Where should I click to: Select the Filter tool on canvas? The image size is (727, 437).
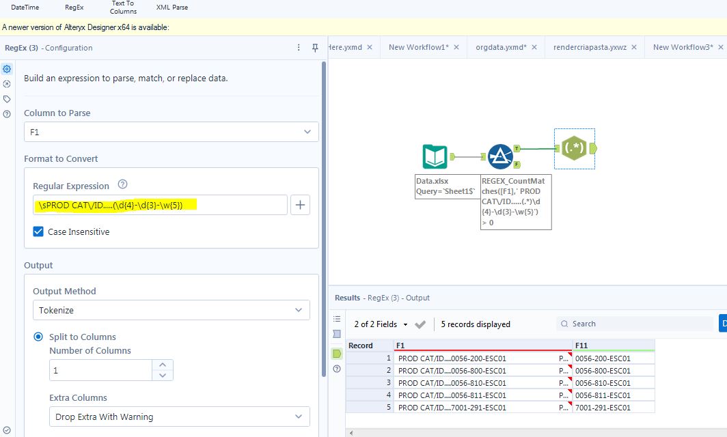[x=501, y=157]
